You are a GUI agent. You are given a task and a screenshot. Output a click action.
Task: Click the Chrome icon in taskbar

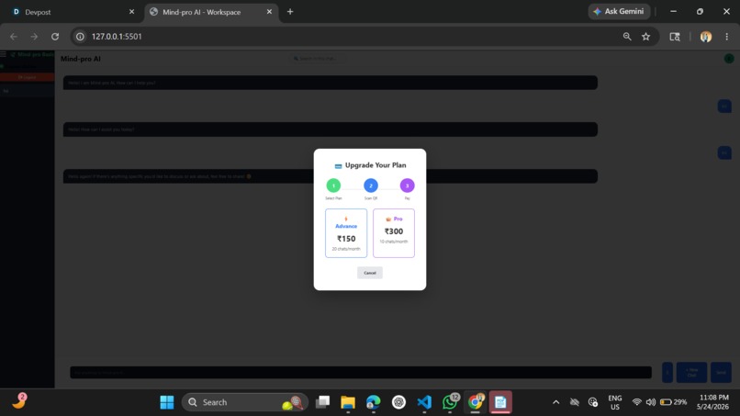[x=476, y=402]
